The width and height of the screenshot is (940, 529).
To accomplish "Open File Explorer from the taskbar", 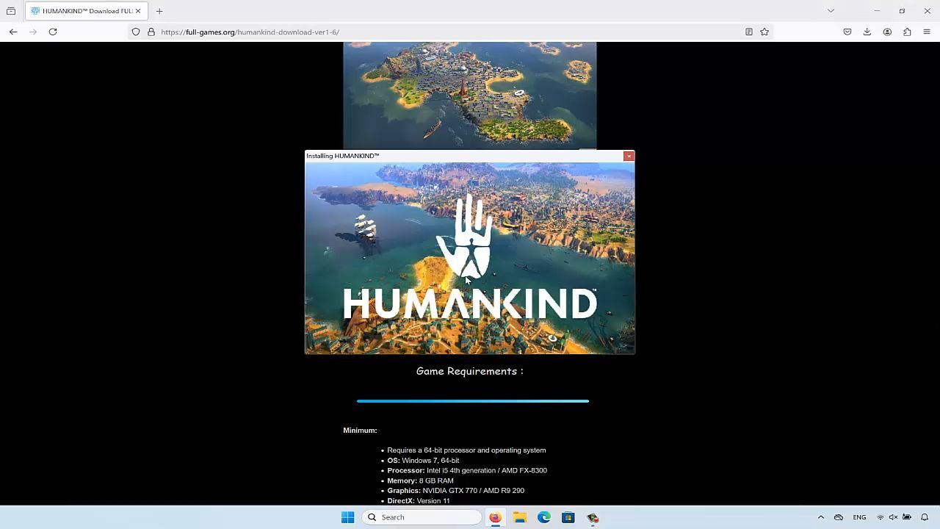I will pos(520,517).
